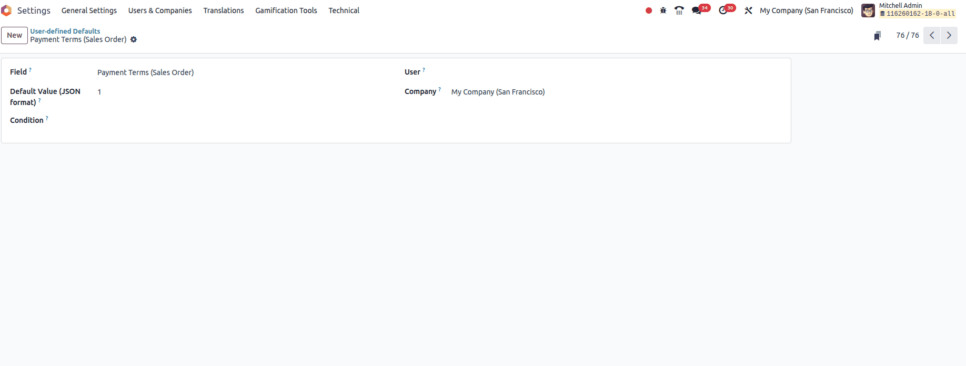Go back to User-defined Defaults breadcrumb
Screen dimensions: 966x366
65,31
